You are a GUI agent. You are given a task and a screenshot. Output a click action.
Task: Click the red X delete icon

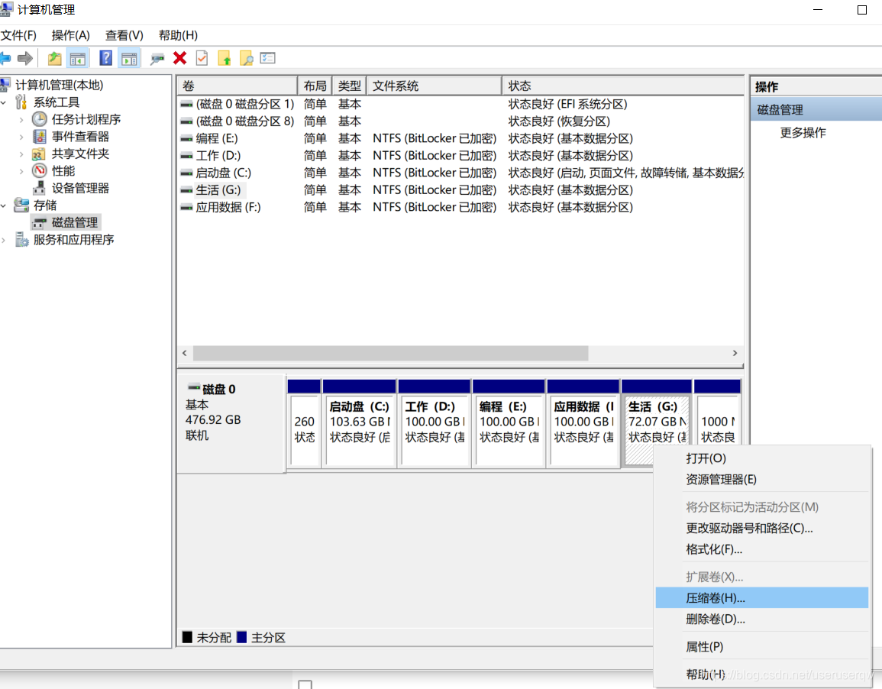pyautogui.click(x=180, y=58)
